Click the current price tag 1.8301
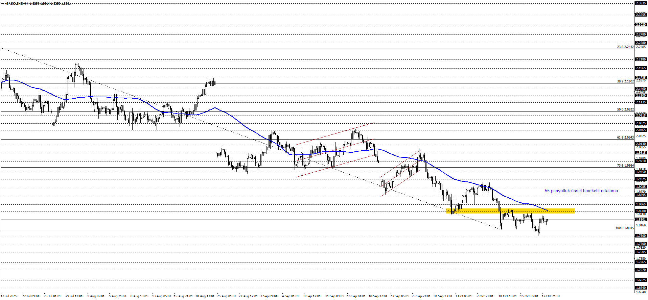This screenshot has height=300, width=648. point(641,220)
